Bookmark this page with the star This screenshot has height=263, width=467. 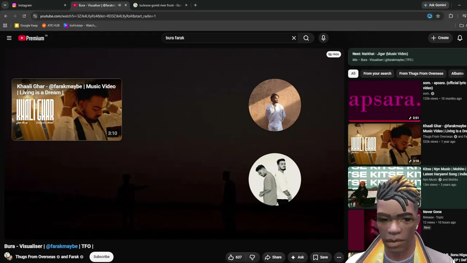tap(438, 16)
